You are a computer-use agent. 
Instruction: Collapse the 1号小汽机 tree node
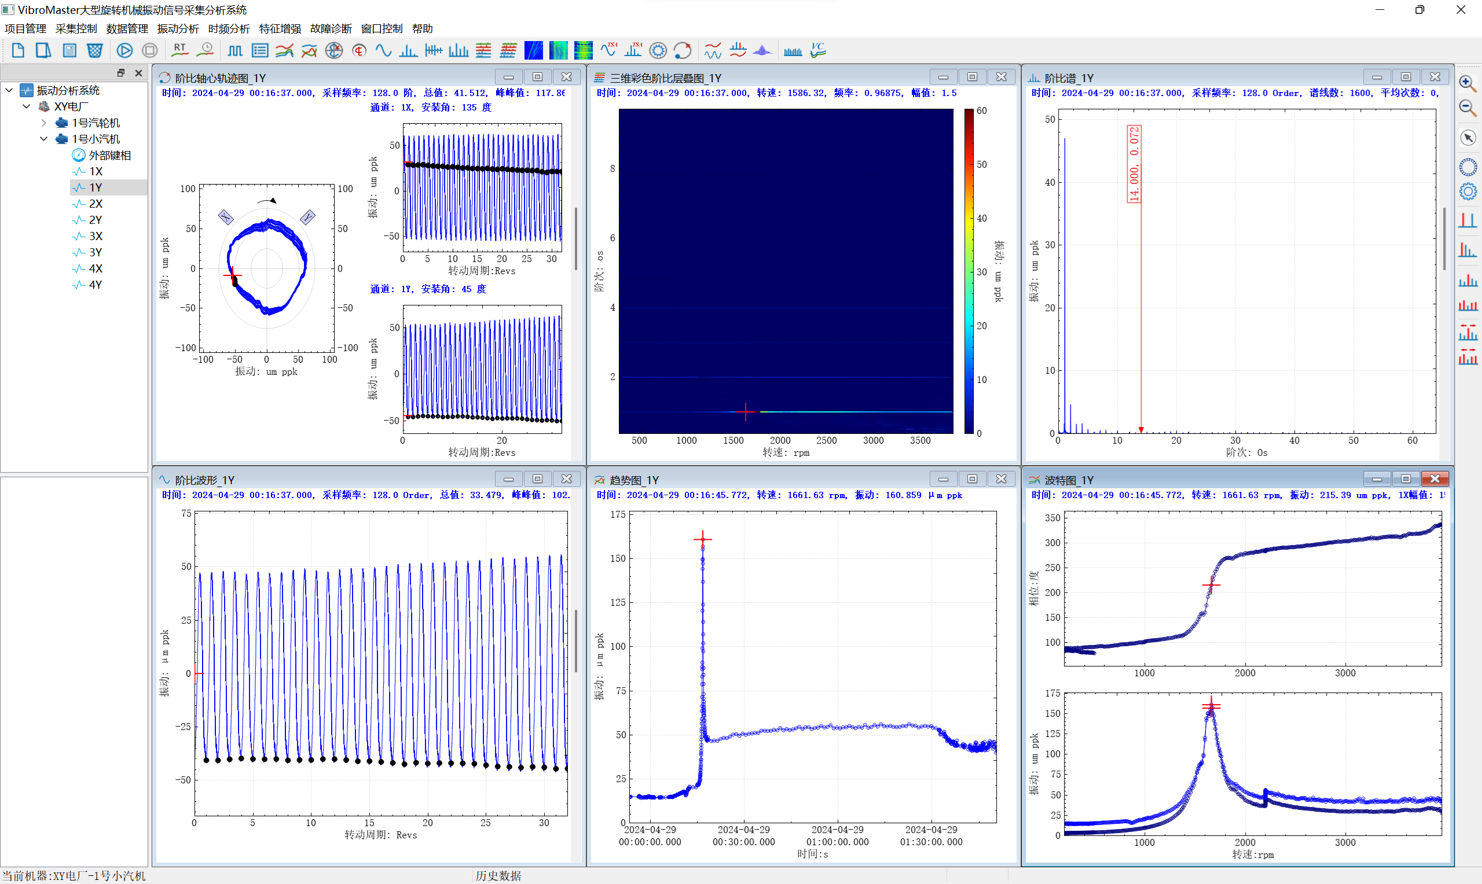coord(43,139)
